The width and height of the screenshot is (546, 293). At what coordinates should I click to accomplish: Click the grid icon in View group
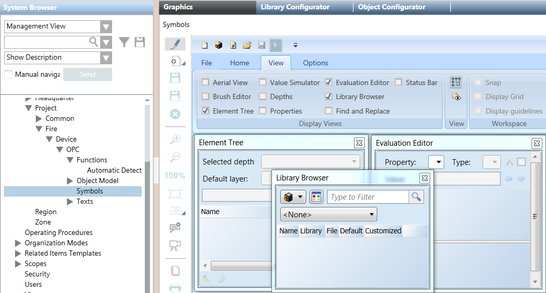[x=456, y=82]
